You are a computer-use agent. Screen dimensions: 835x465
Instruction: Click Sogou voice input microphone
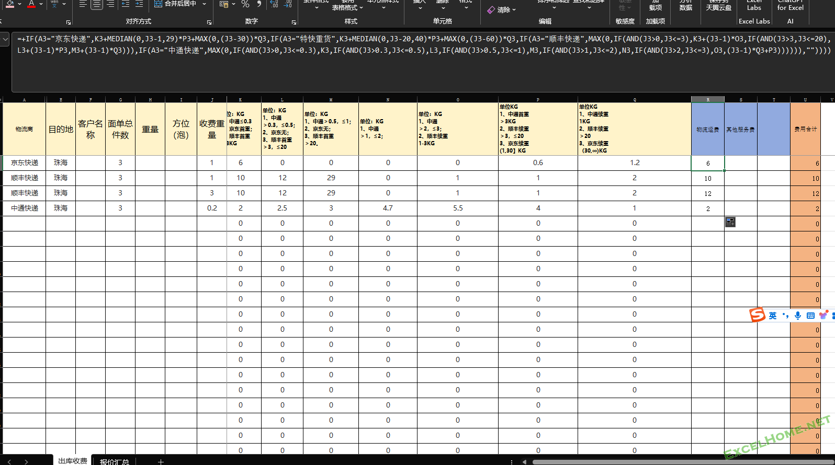798,316
